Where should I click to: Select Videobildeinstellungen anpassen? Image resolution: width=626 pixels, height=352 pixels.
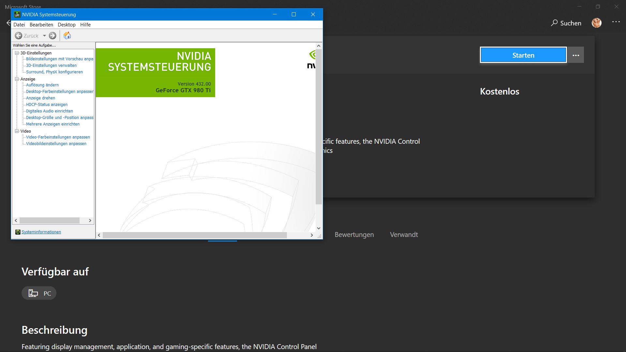[56, 143]
